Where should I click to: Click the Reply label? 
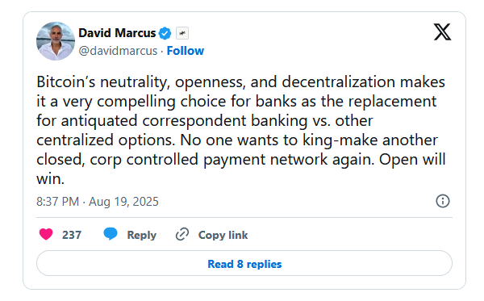pyautogui.click(x=142, y=235)
